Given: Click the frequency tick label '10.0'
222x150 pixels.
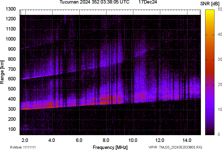Looking at the screenshot, I should click(133, 140).
